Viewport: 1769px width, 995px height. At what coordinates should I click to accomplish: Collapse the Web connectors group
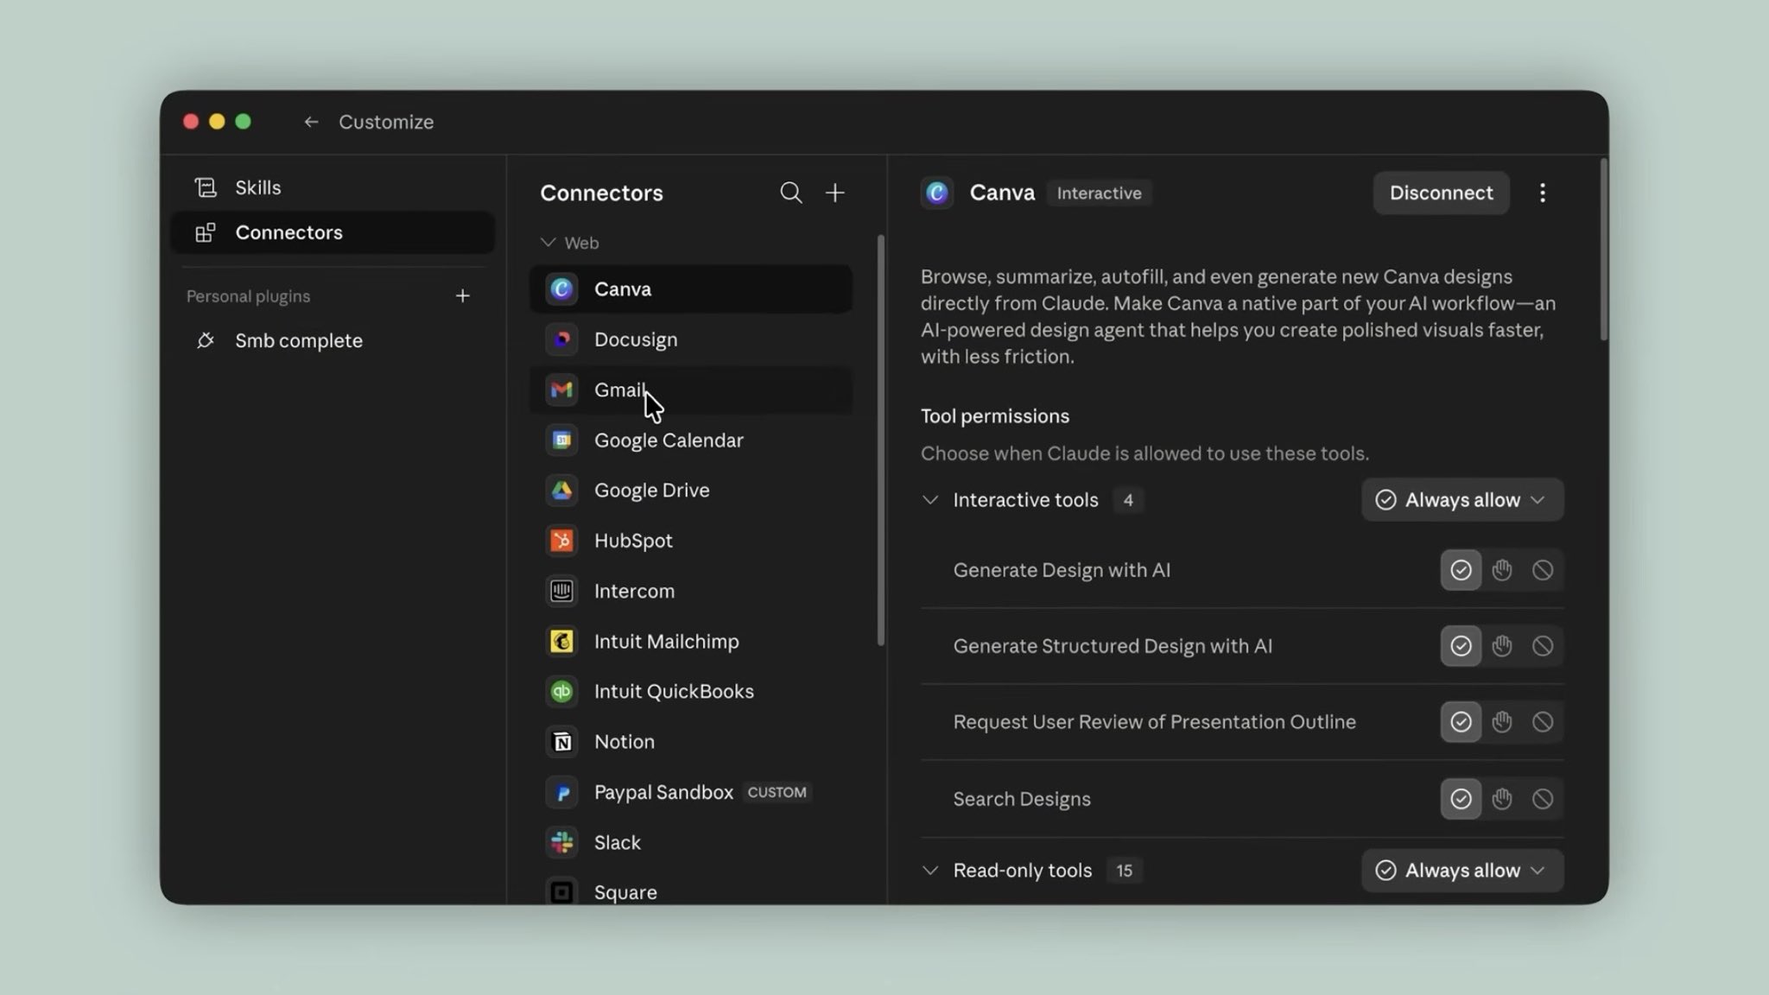pos(548,243)
